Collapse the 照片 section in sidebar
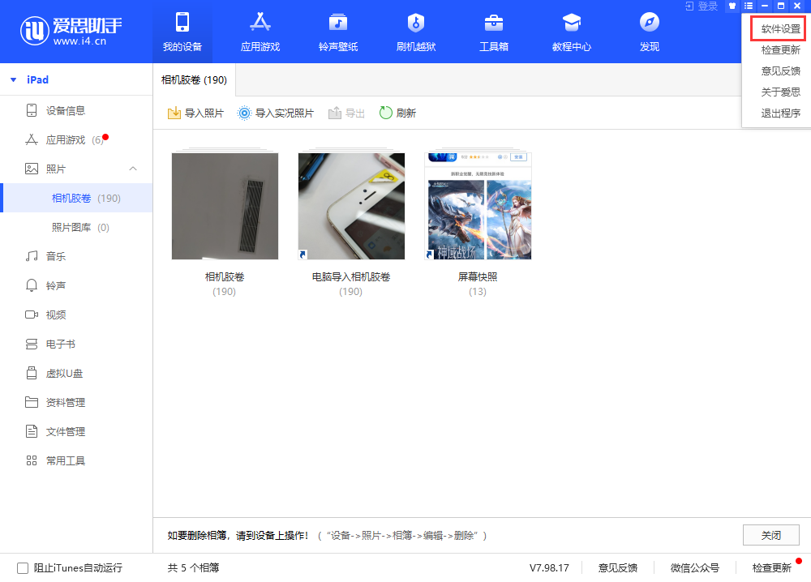The width and height of the screenshot is (811, 582). click(x=133, y=169)
